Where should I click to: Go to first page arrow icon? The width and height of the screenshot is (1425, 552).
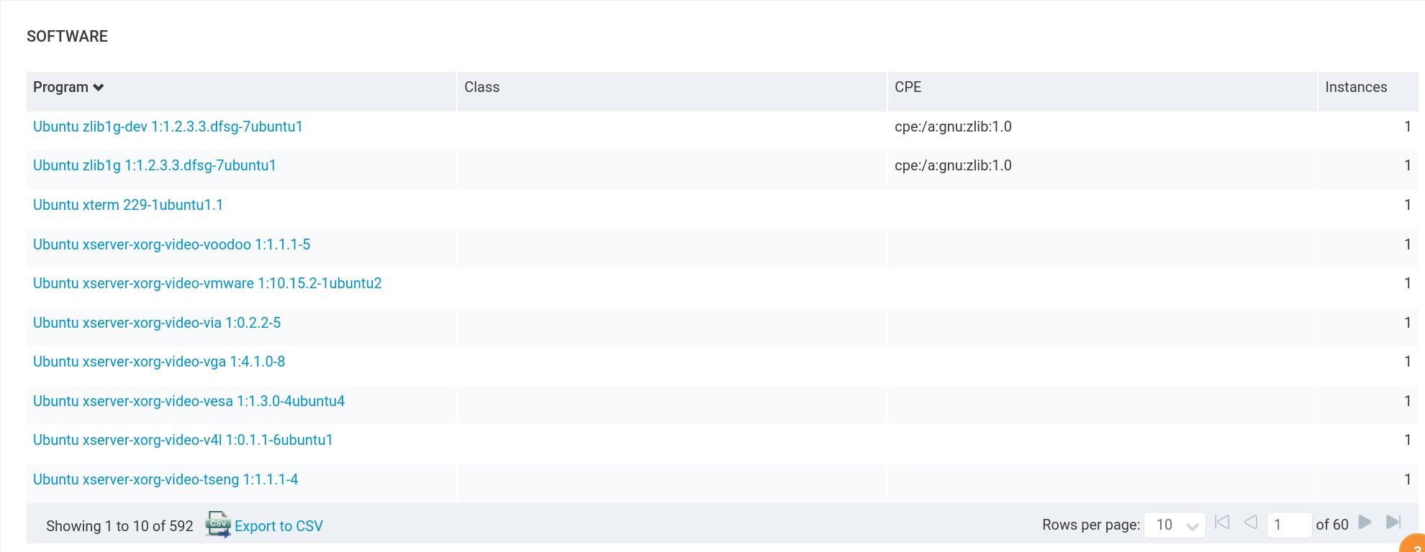point(1222,523)
